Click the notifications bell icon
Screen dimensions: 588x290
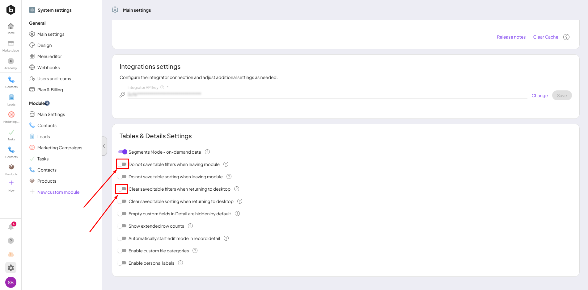click(11, 227)
